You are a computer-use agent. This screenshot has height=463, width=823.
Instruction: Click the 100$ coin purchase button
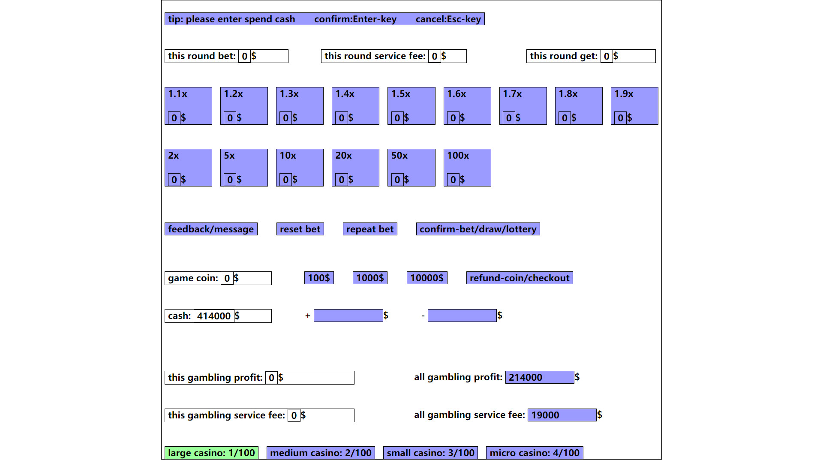pyautogui.click(x=319, y=277)
